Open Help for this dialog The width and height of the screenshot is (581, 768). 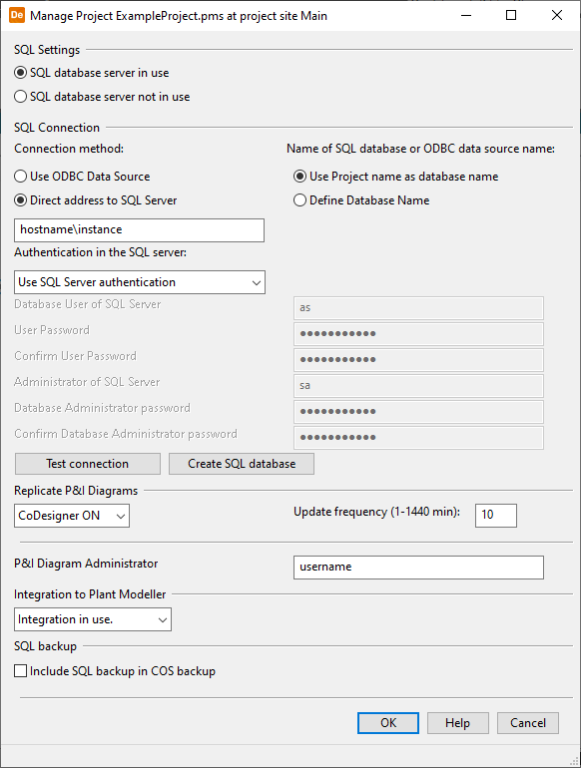458,723
